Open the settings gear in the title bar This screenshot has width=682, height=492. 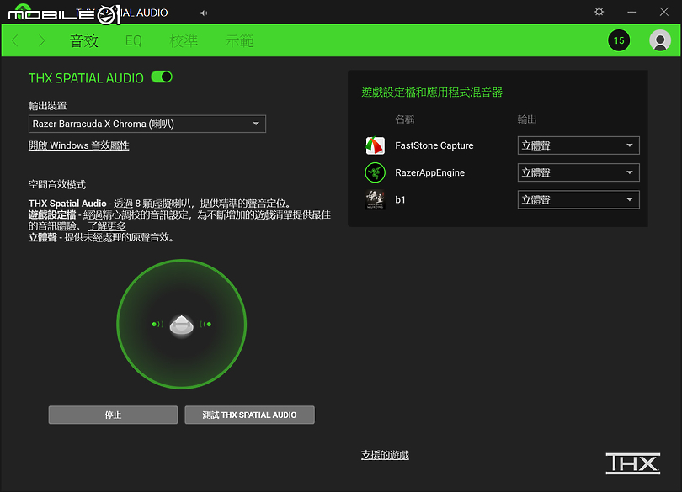pyautogui.click(x=599, y=12)
